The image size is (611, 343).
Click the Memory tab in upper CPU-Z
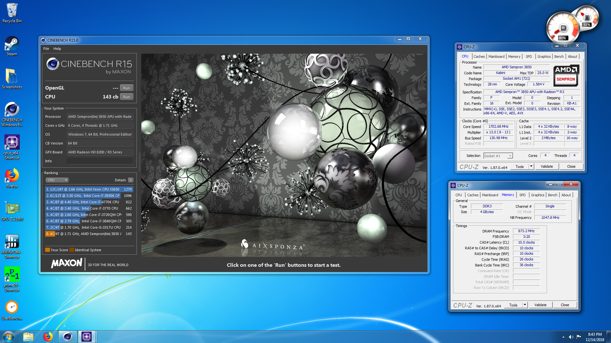pyautogui.click(x=514, y=57)
